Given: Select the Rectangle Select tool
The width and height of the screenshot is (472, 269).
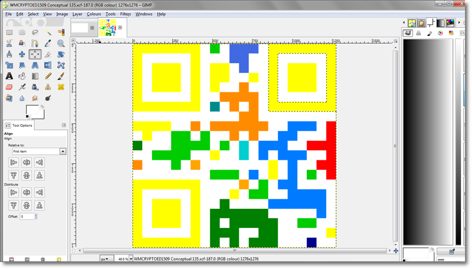Looking at the screenshot, I should tap(9, 32).
